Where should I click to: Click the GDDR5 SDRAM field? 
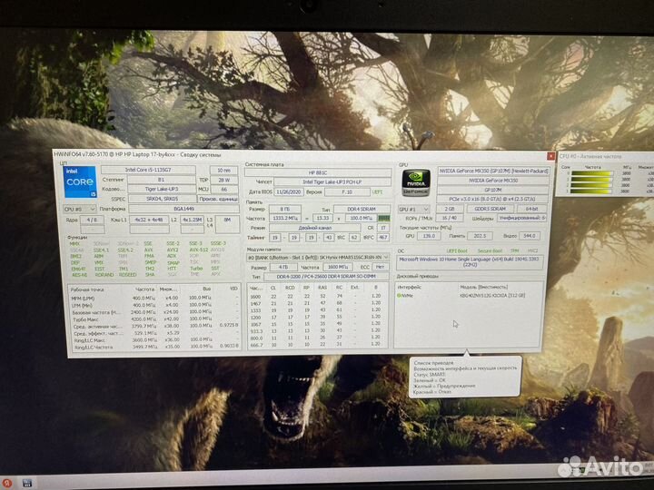coord(490,209)
